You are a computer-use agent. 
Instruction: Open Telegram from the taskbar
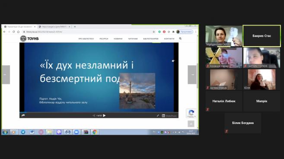pyautogui.click(x=23, y=132)
